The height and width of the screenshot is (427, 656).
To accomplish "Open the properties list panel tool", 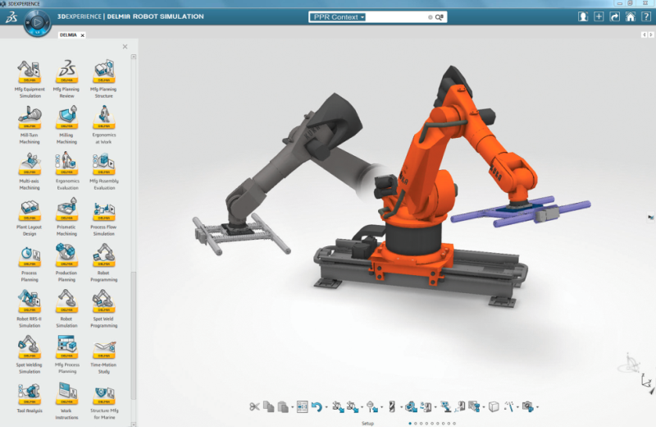I will point(303,406).
